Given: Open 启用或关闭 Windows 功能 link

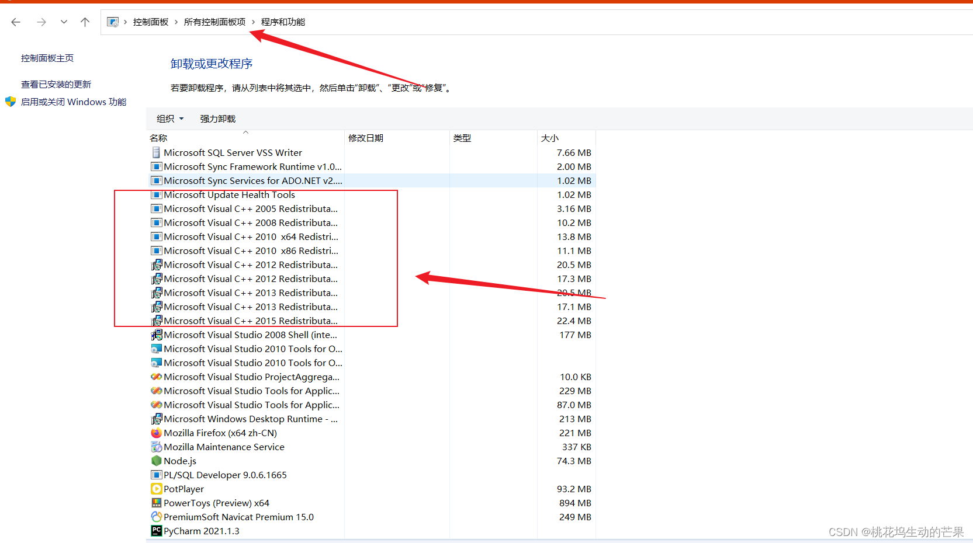Looking at the screenshot, I should pos(74,102).
